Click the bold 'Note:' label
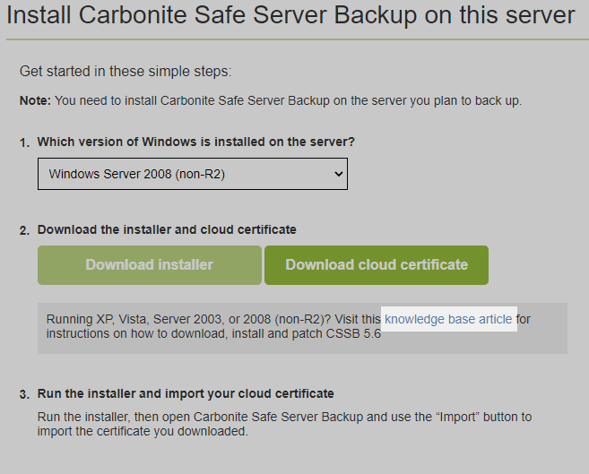Image resolution: width=589 pixels, height=474 pixels. click(x=36, y=100)
